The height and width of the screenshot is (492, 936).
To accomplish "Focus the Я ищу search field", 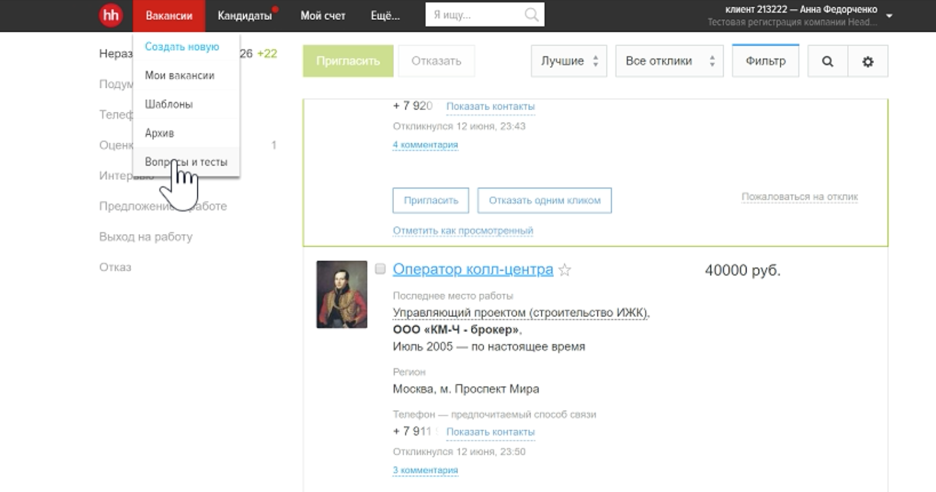I will click(x=475, y=15).
